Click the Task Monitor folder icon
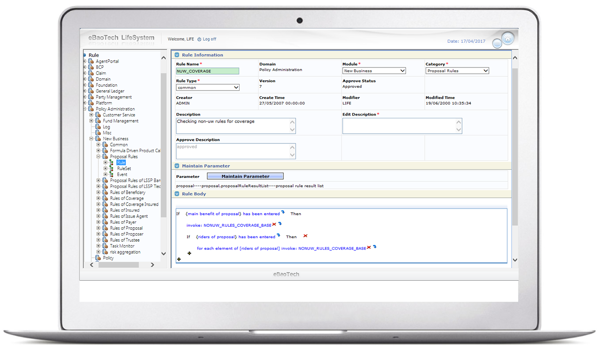 pos(105,246)
